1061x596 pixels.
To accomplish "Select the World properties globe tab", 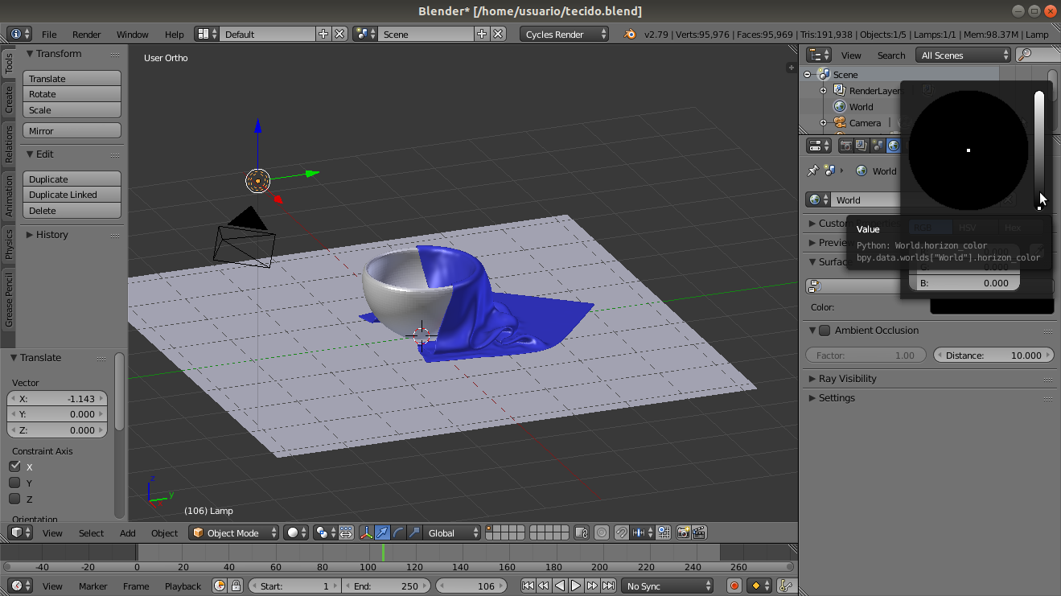I will click(x=894, y=146).
